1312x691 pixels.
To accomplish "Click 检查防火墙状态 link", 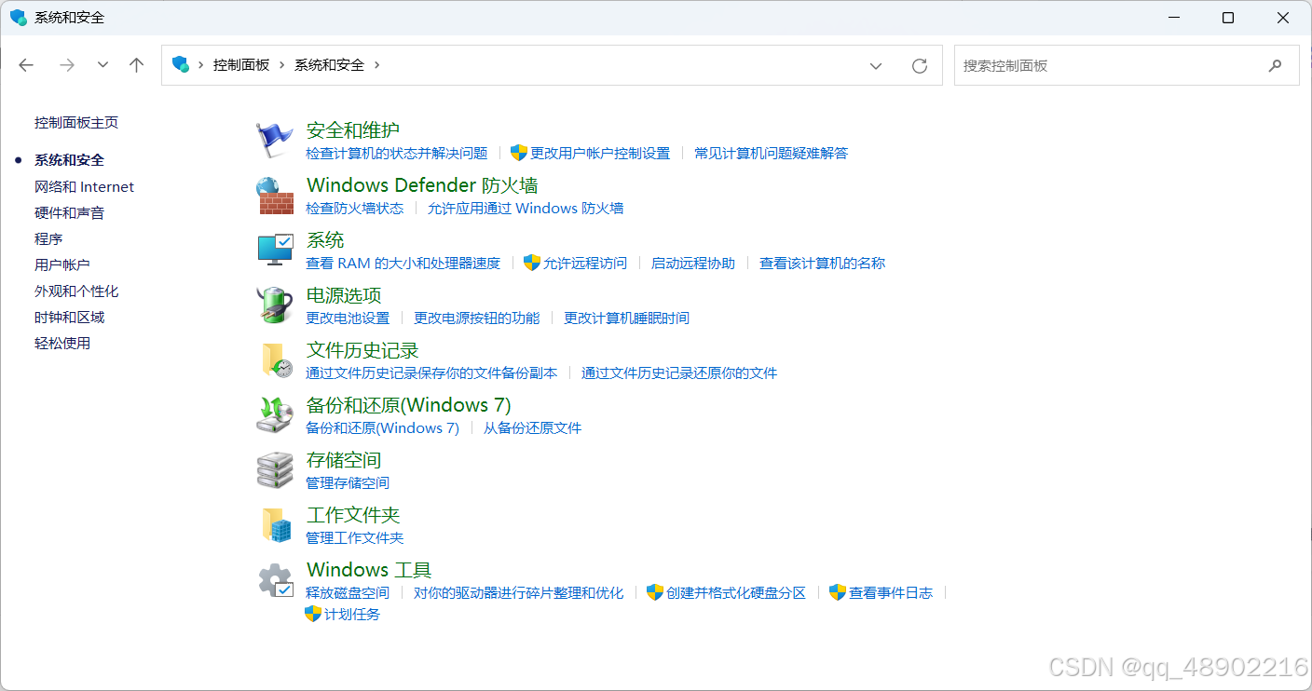I will point(355,208).
